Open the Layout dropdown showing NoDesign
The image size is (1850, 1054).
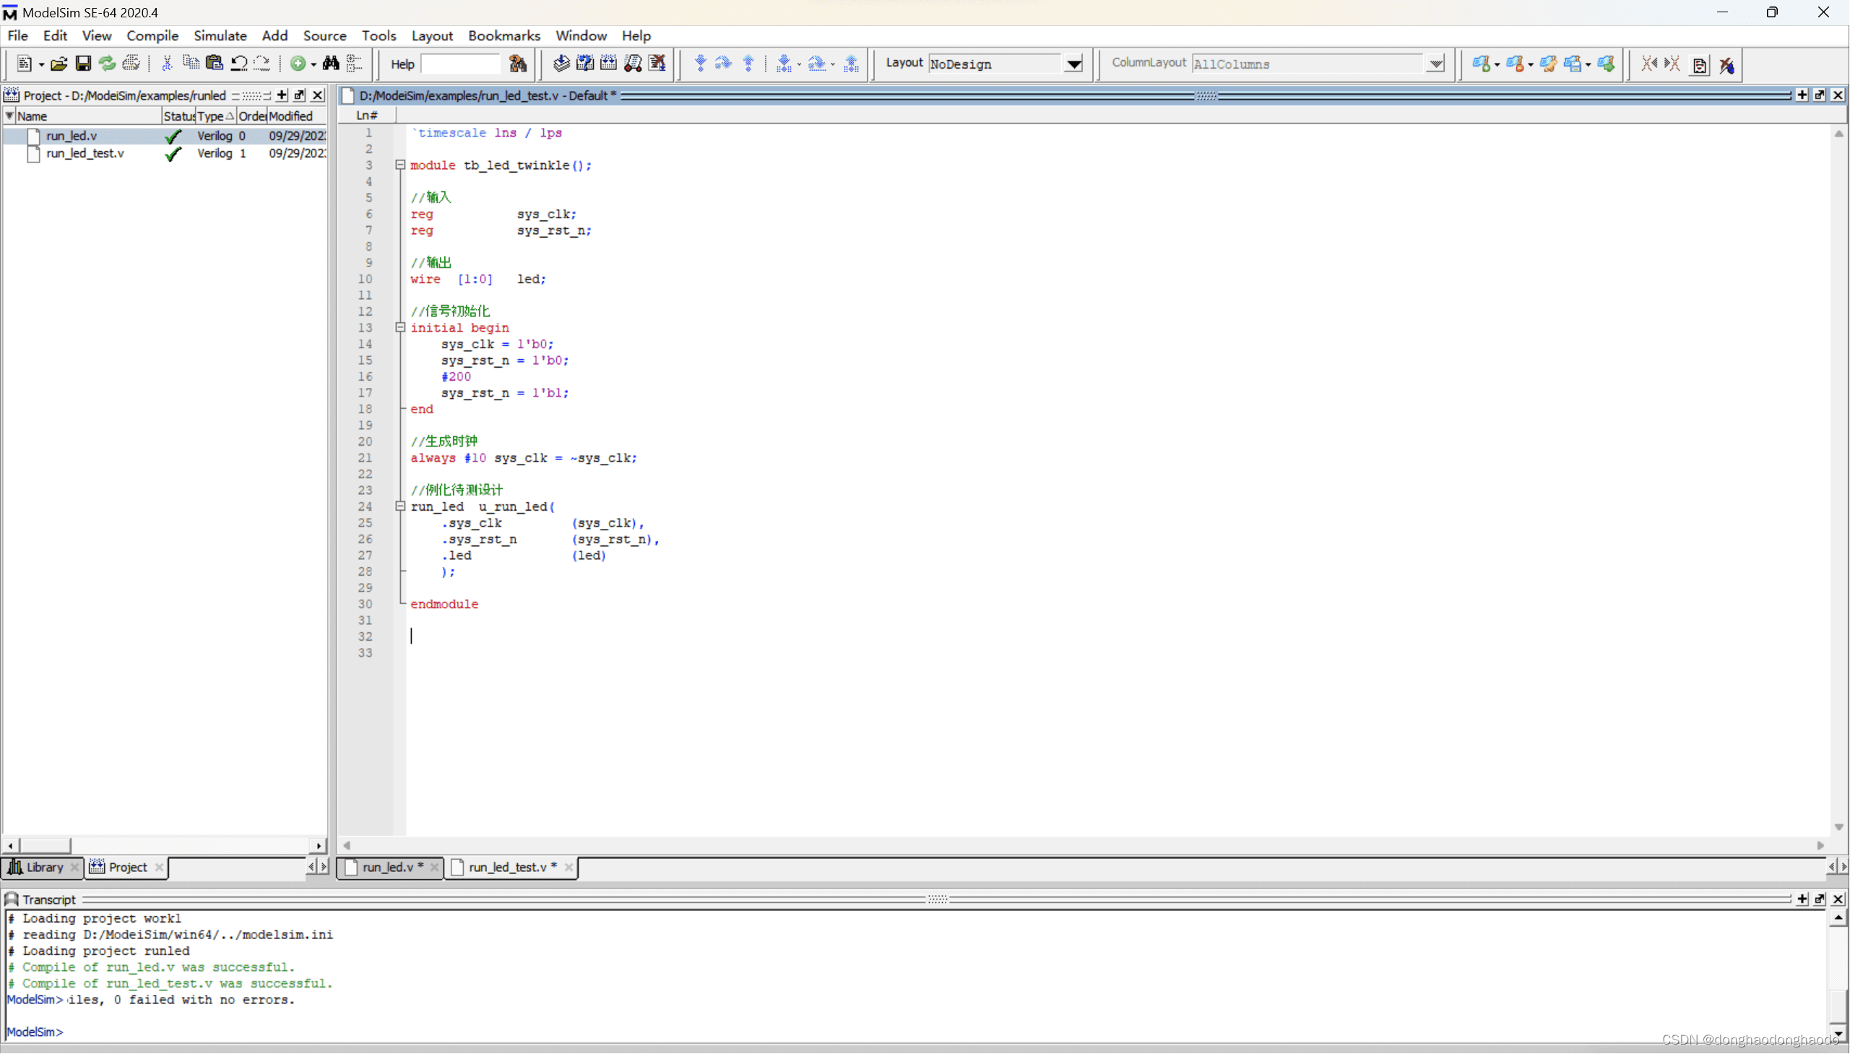(1073, 64)
